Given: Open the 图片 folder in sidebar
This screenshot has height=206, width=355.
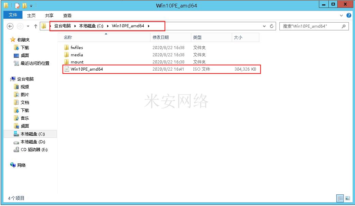Looking at the screenshot, I should pos(25,94).
